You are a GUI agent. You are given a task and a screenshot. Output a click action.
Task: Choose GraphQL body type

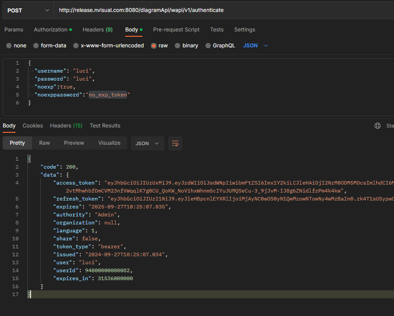[208, 46]
